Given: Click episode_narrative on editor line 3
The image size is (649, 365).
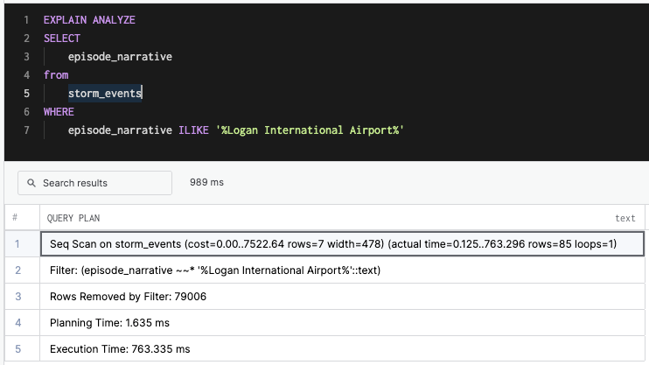Looking at the screenshot, I should tap(120, 57).
